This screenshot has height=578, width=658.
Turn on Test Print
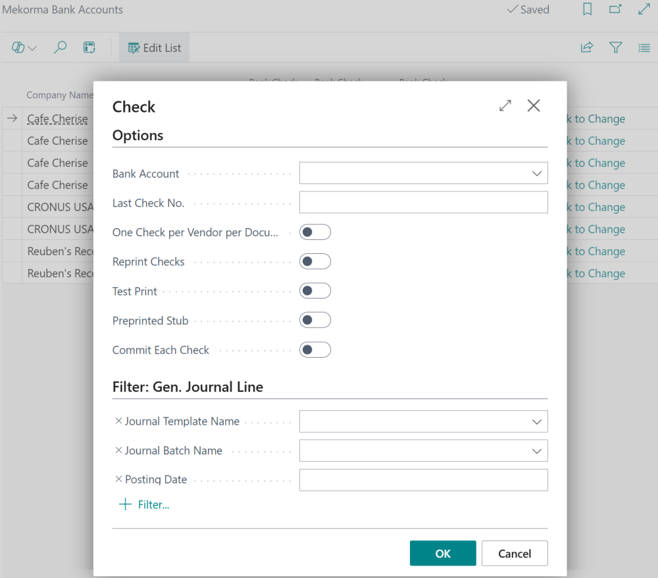(x=315, y=291)
